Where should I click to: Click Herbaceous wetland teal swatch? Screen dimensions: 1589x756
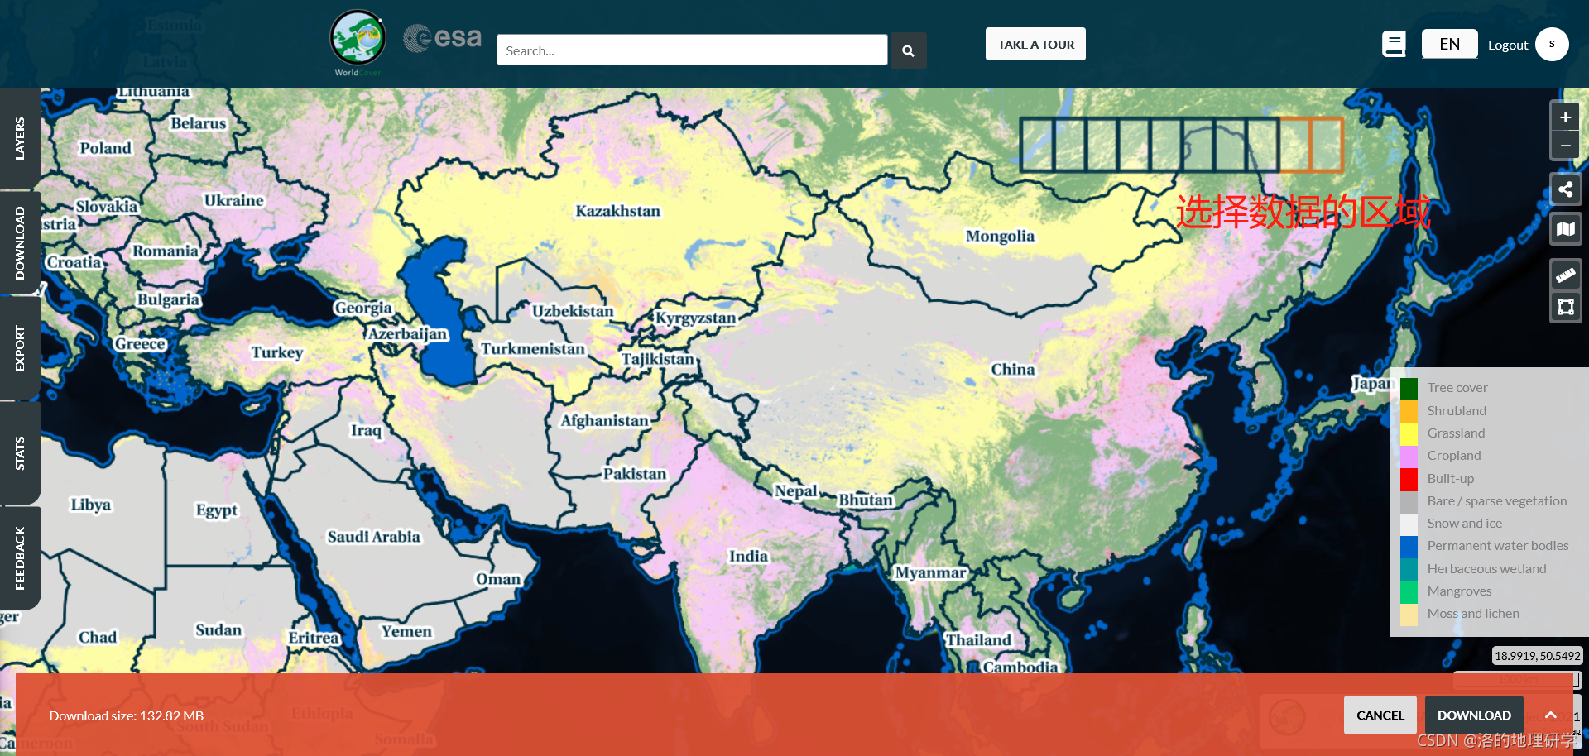pyautogui.click(x=1409, y=569)
